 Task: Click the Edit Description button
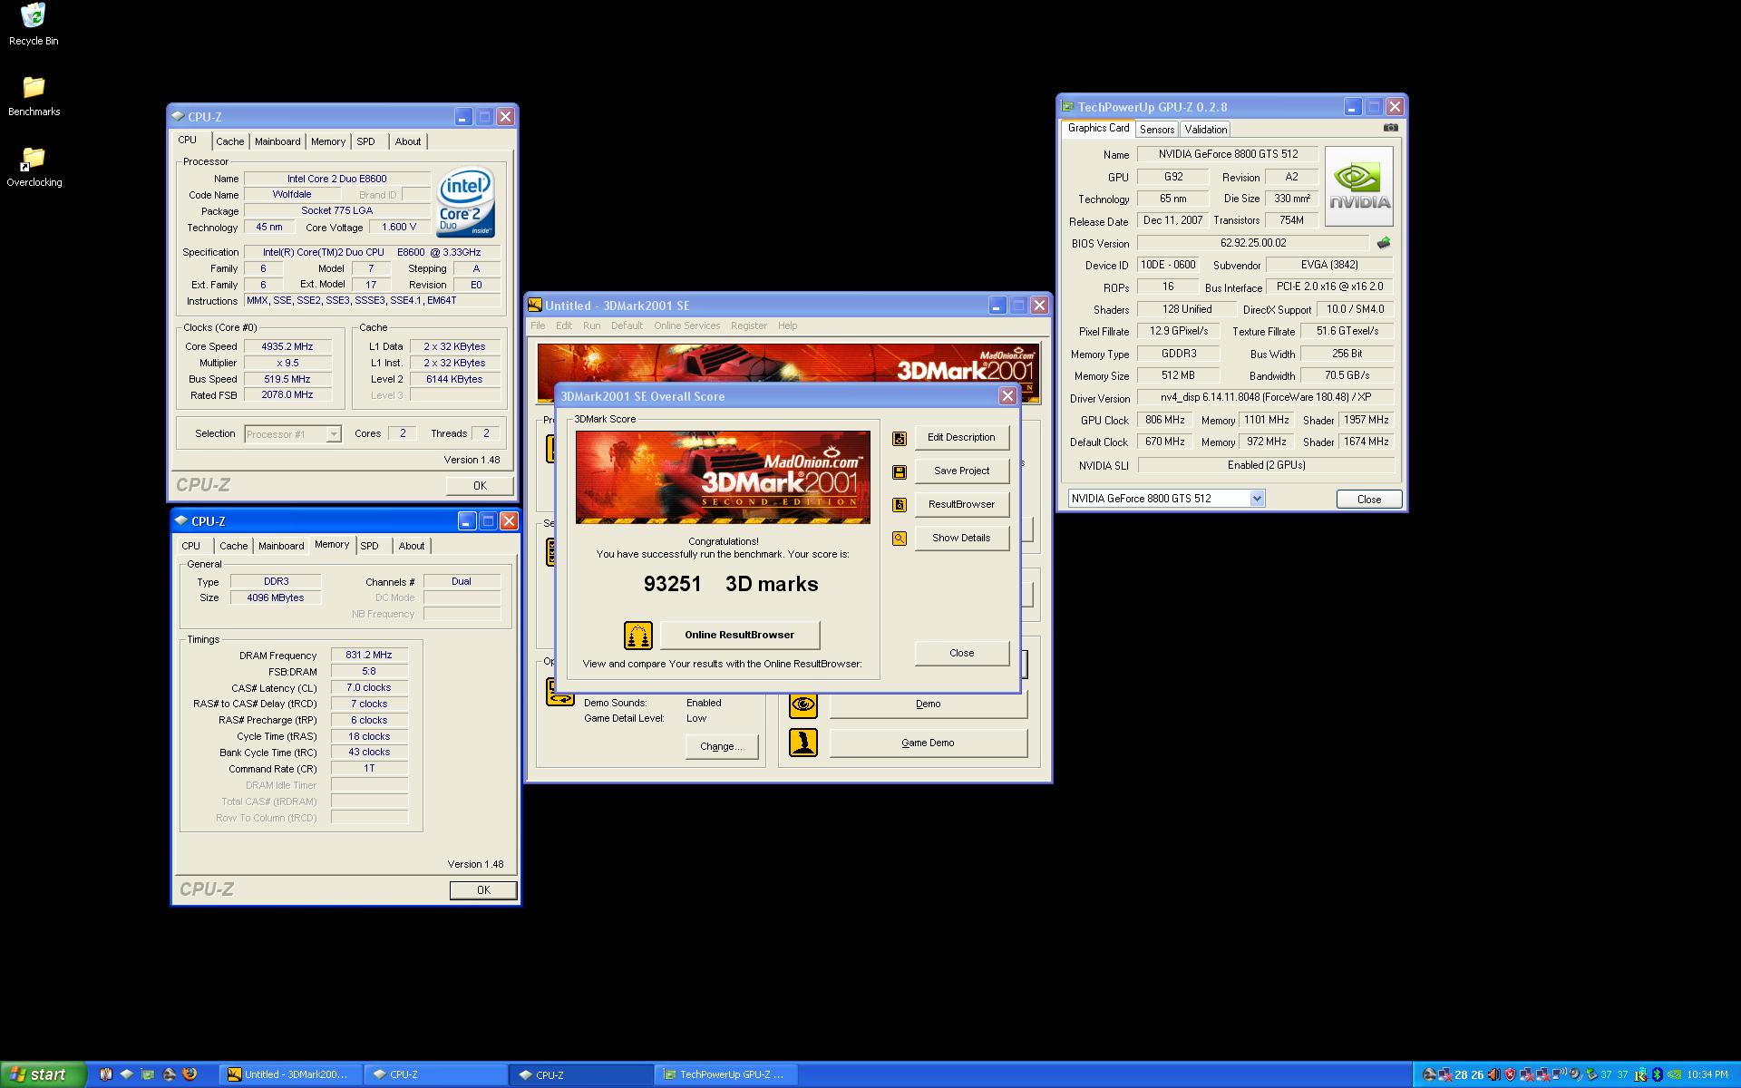point(961,438)
